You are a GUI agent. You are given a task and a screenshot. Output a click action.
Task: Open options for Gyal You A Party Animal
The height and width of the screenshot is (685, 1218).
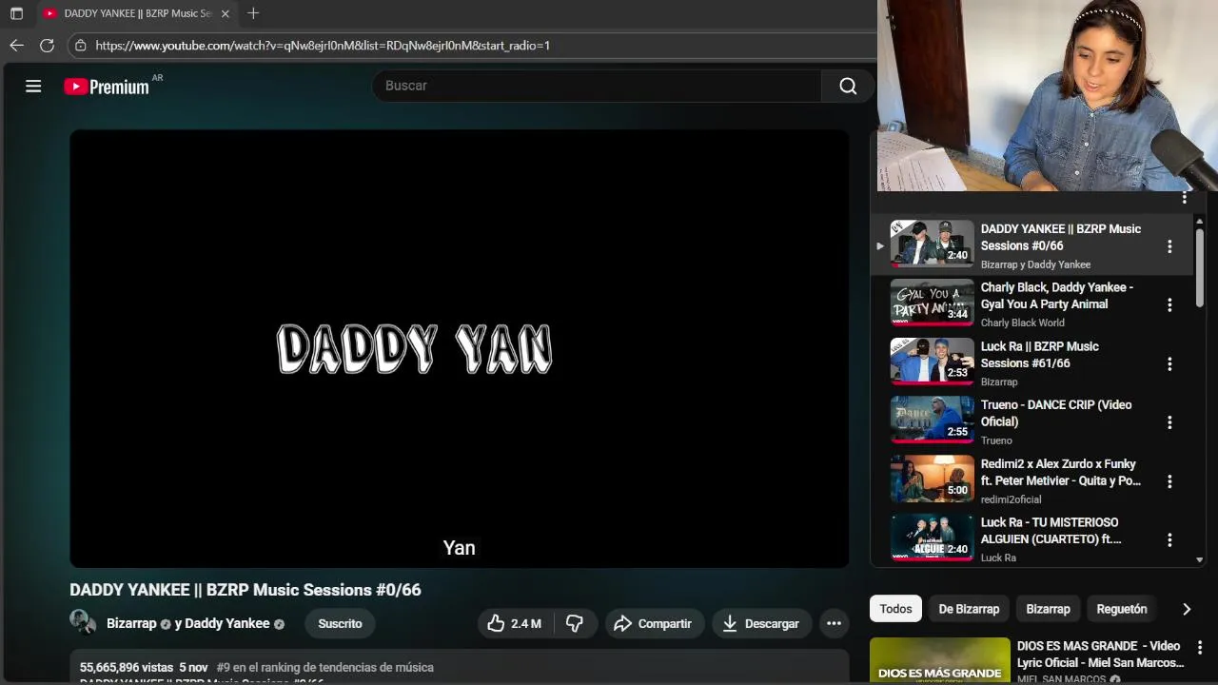point(1169,305)
